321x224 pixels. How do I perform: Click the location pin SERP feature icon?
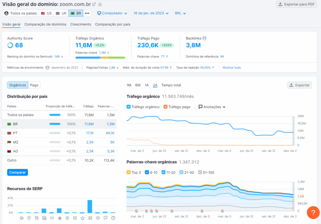click(29, 218)
